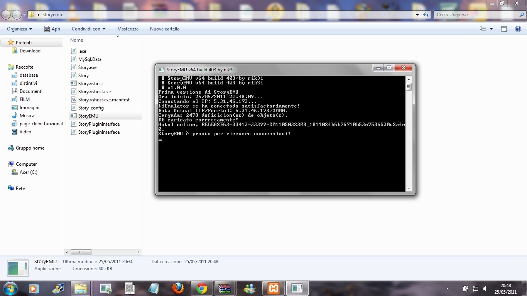Click the console scroll down arrow

409,188
